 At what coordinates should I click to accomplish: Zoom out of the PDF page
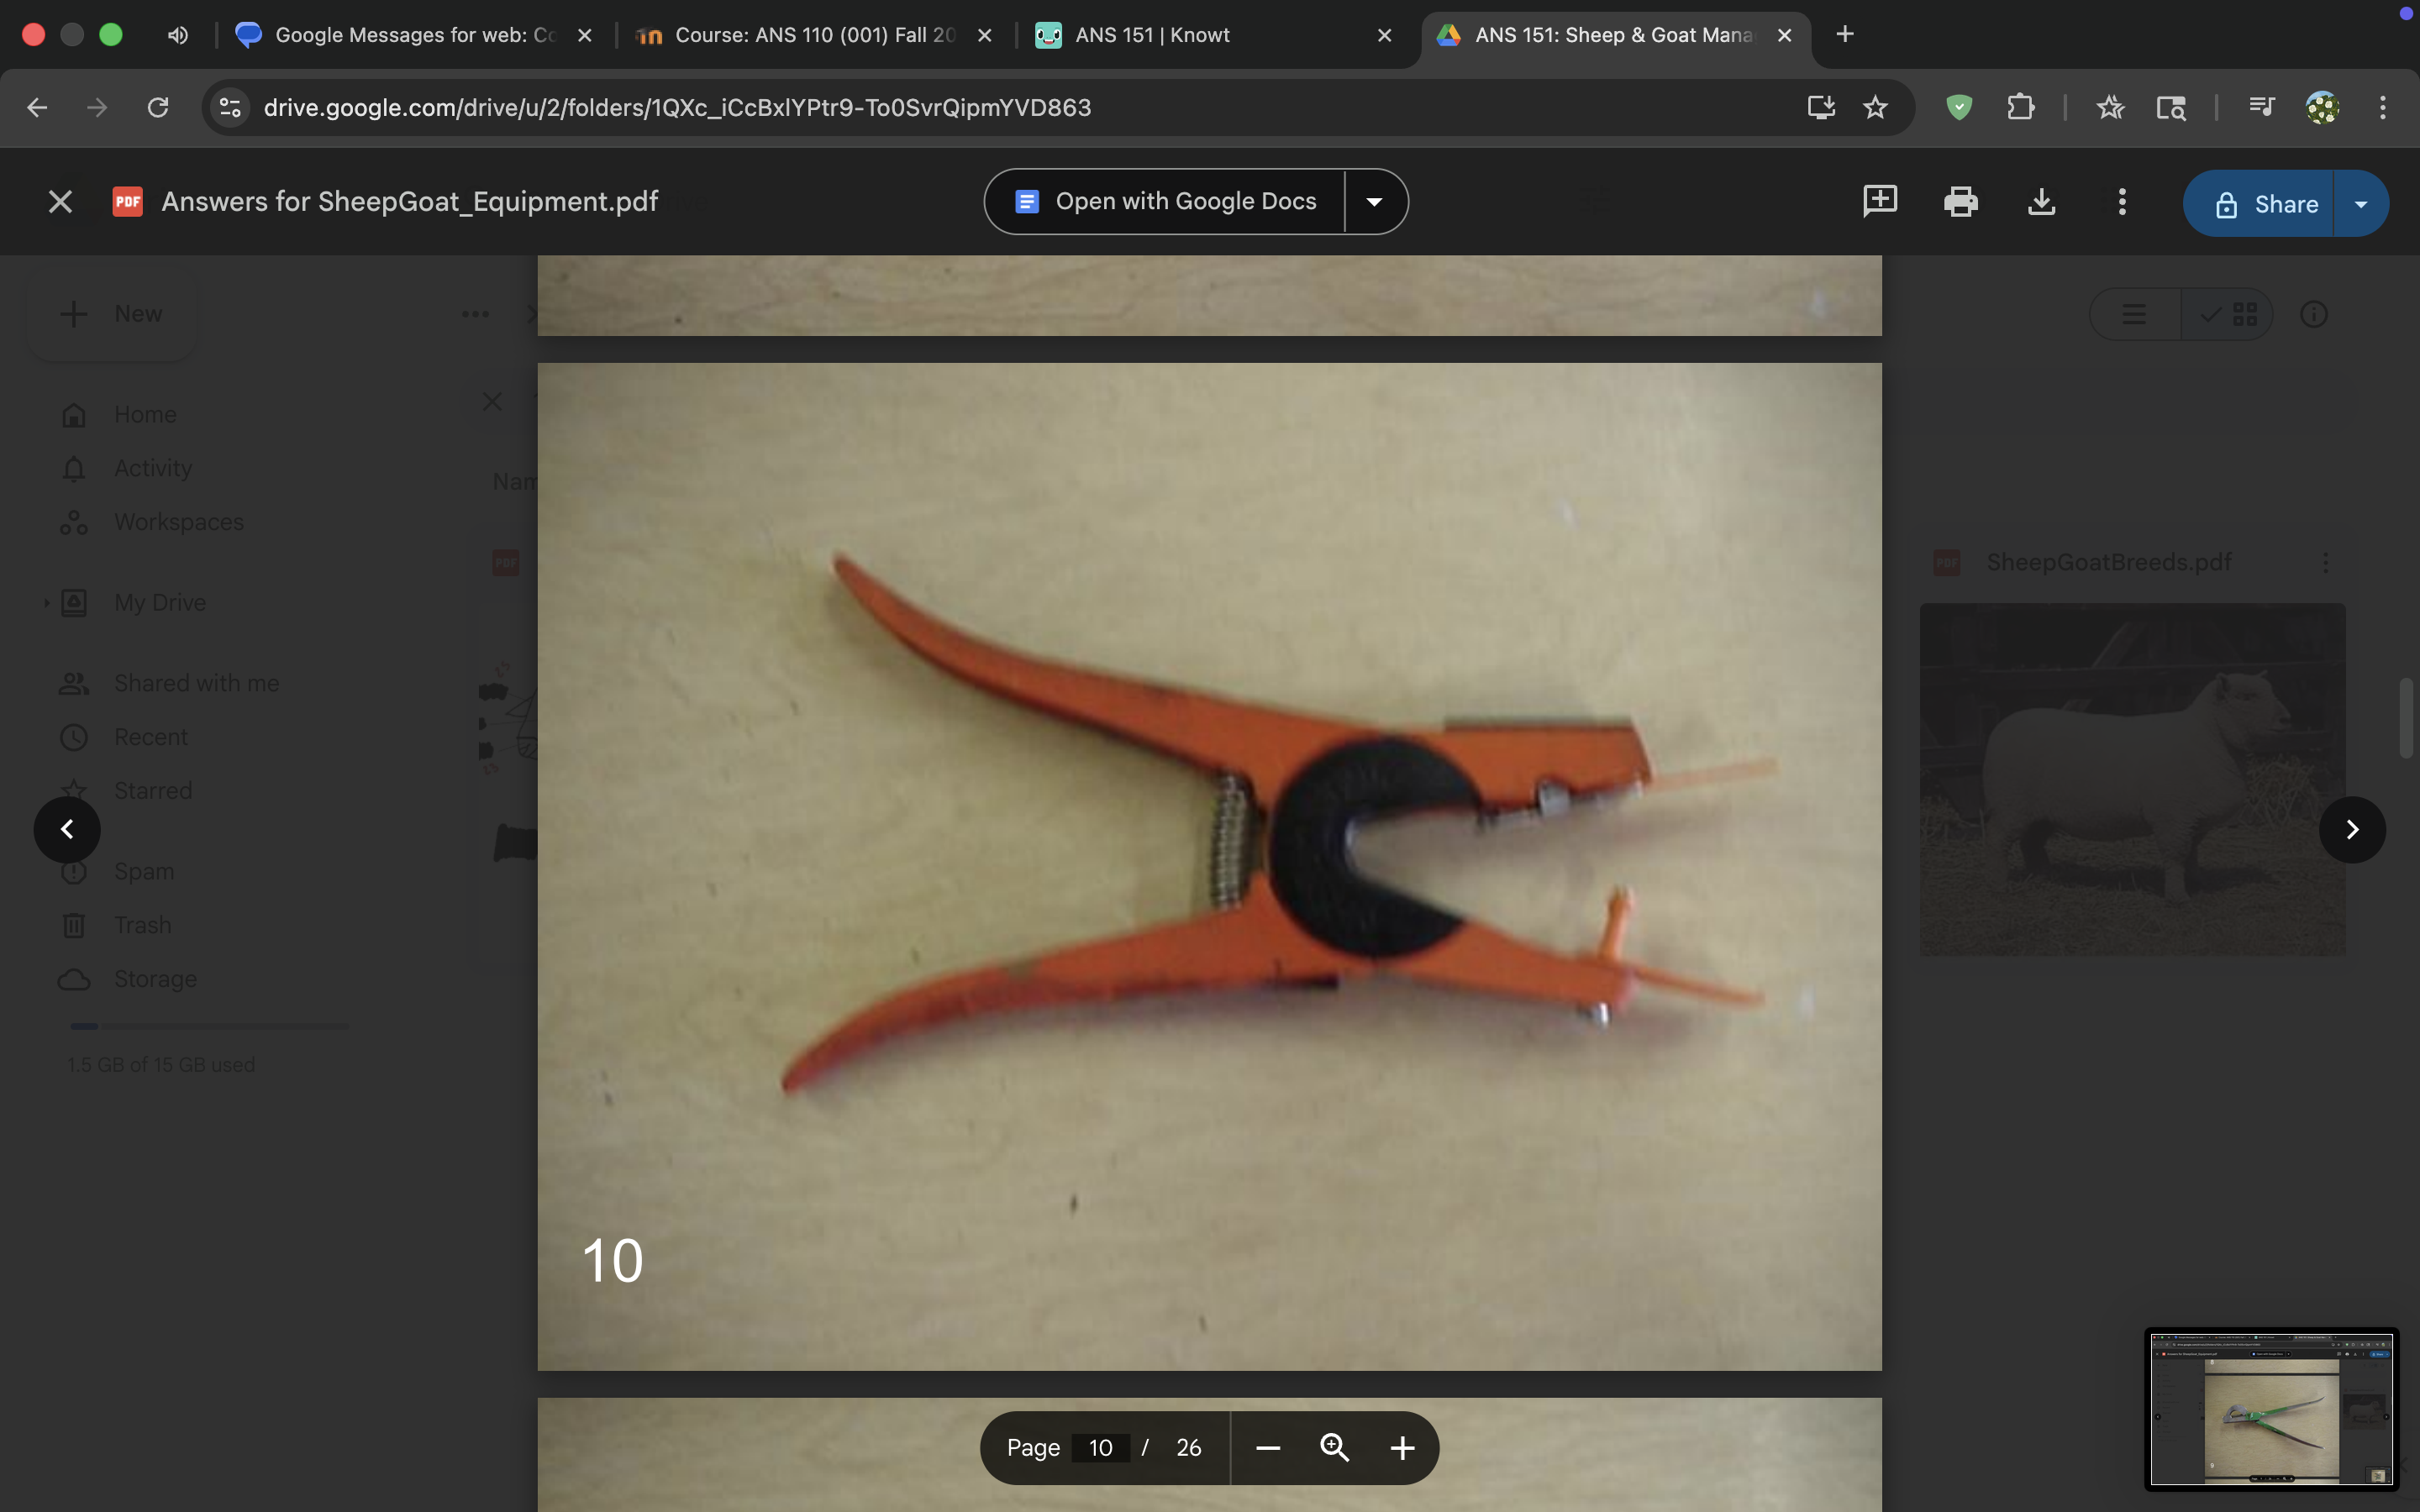pyautogui.click(x=1268, y=1447)
